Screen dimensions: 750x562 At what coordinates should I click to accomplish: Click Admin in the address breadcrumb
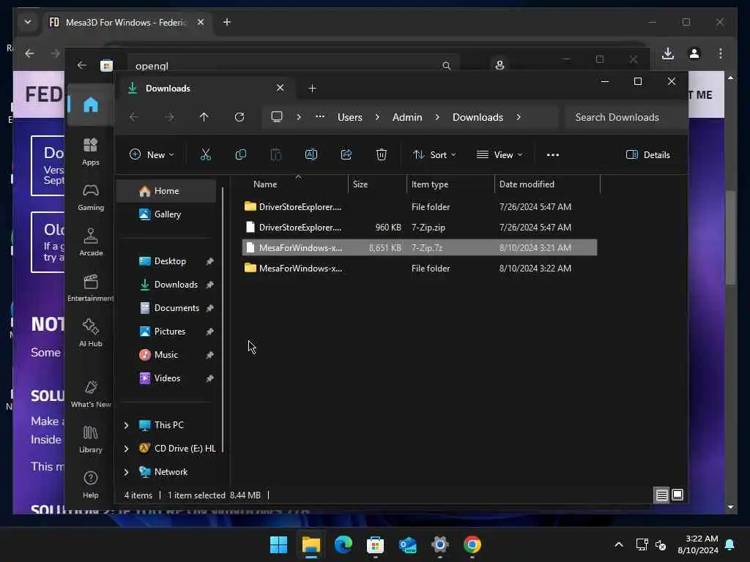click(x=407, y=117)
